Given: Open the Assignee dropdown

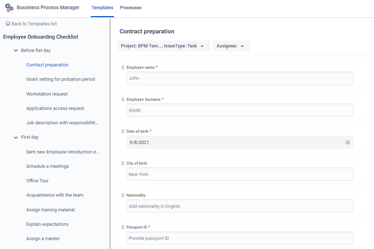Looking at the screenshot, I should [231, 46].
